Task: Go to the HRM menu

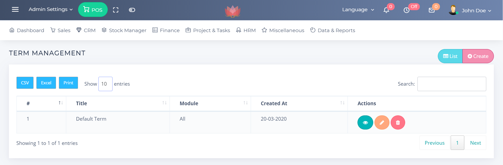Action: pos(246,30)
